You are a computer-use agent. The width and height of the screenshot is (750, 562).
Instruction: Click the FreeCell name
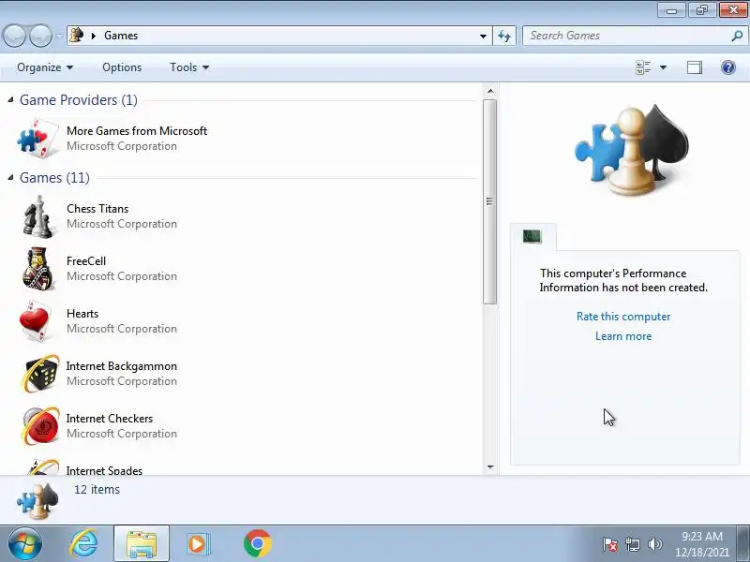pos(86,261)
